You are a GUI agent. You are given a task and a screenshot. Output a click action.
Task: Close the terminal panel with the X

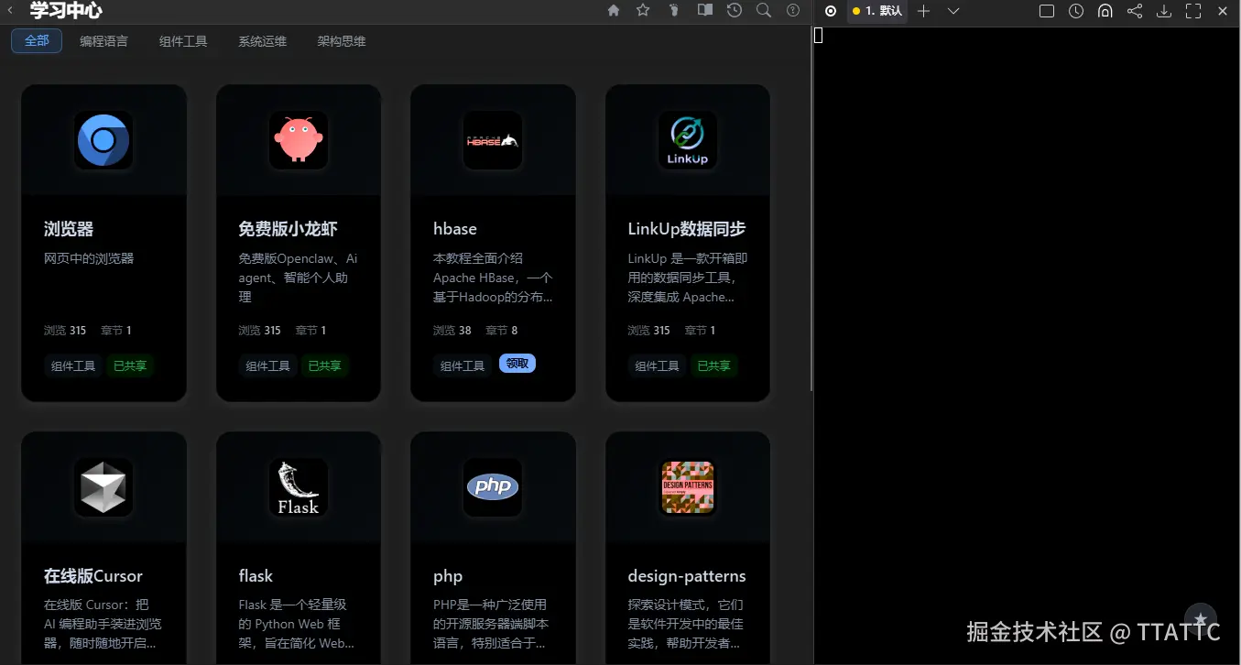pyautogui.click(x=1223, y=11)
